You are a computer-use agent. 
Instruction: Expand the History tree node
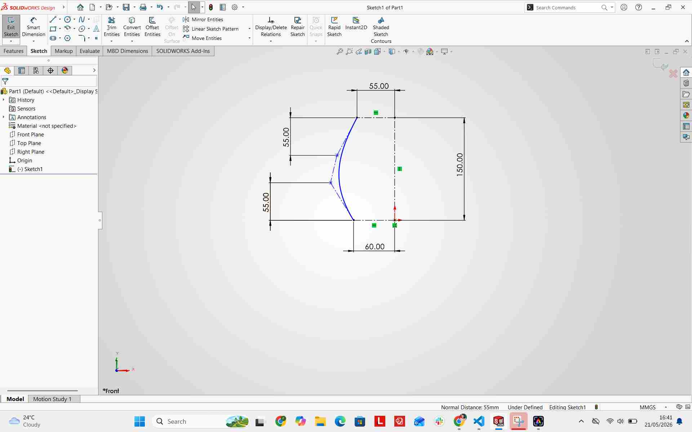click(x=4, y=100)
